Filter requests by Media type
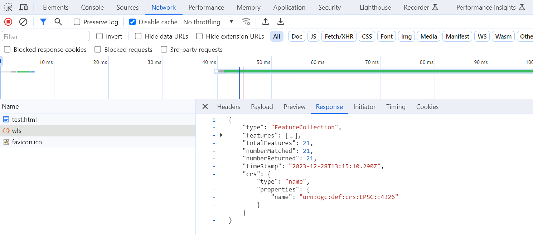 [429, 36]
